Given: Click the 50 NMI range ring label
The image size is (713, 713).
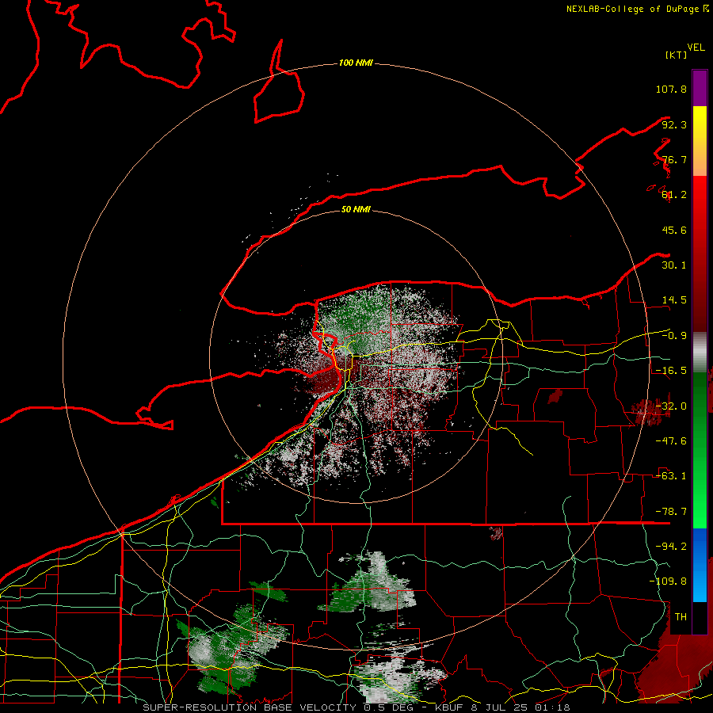Looking at the screenshot, I should (356, 209).
